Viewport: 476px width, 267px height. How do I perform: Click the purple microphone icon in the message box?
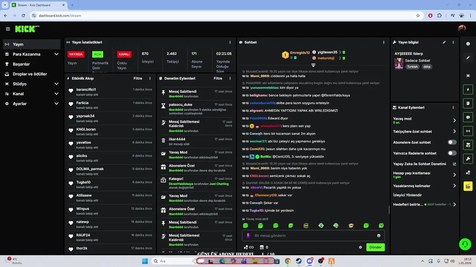[248, 235]
